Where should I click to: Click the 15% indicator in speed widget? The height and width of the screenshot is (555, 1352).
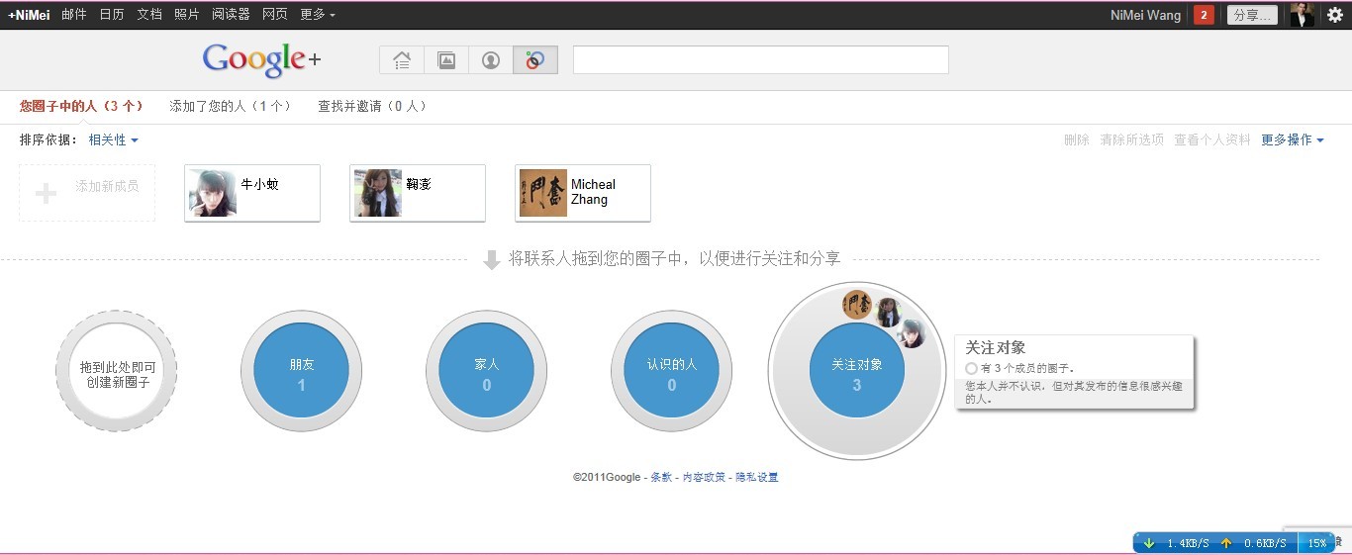[x=1317, y=543]
